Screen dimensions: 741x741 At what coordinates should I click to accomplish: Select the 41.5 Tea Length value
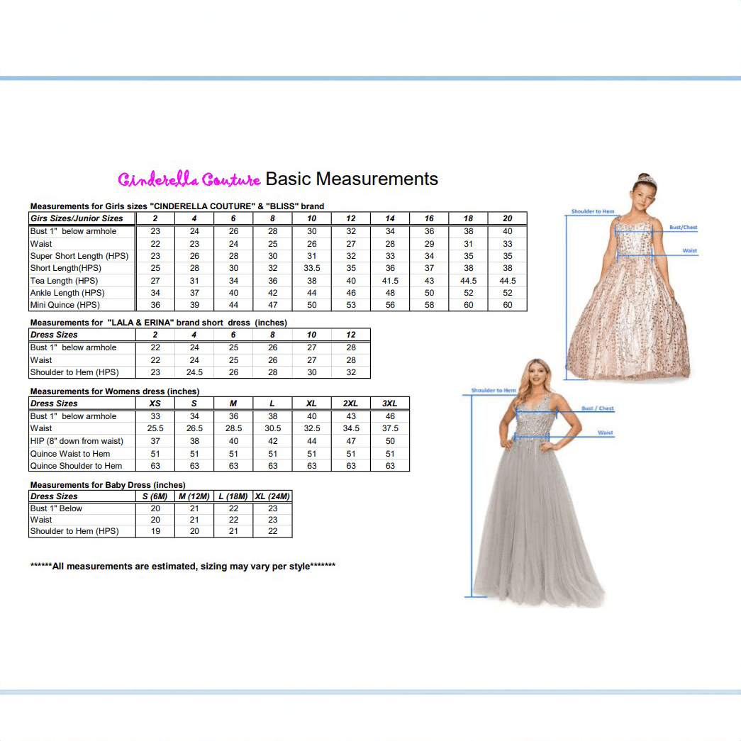(x=390, y=281)
